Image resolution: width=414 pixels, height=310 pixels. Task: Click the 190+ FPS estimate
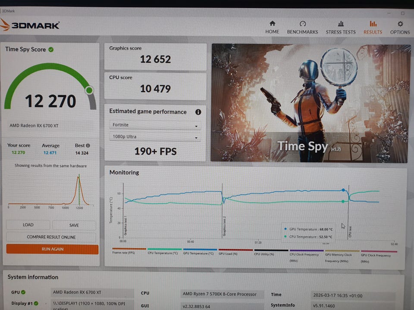pyautogui.click(x=156, y=151)
